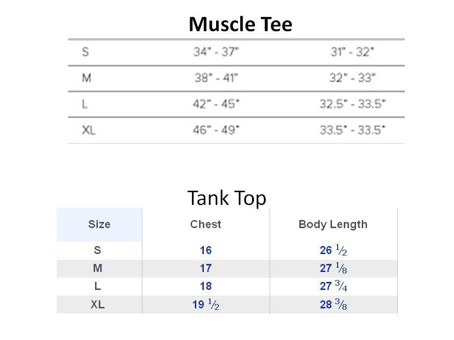Select the Size column header
The width and height of the screenshot is (454, 340).
coord(99,224)
